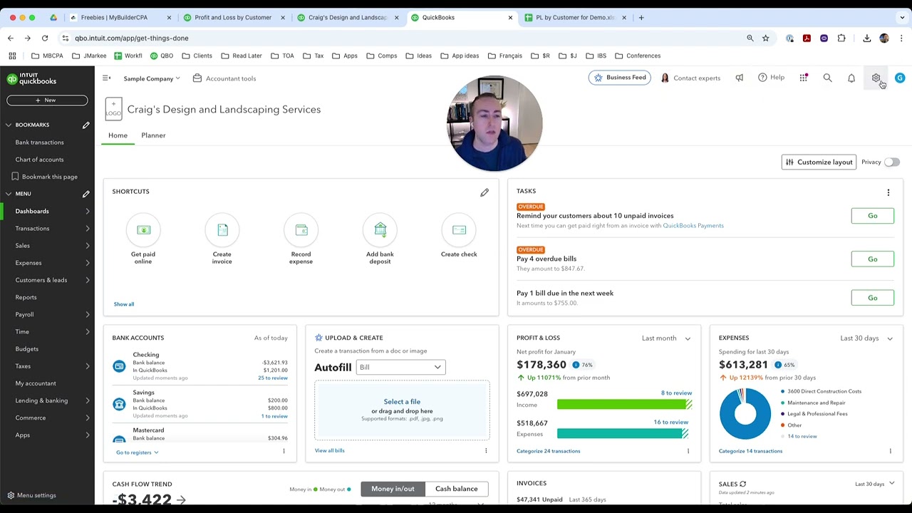The image size is (912, 513).
Task: Click the Create check shortcut icon
Action: coord(459,230)
